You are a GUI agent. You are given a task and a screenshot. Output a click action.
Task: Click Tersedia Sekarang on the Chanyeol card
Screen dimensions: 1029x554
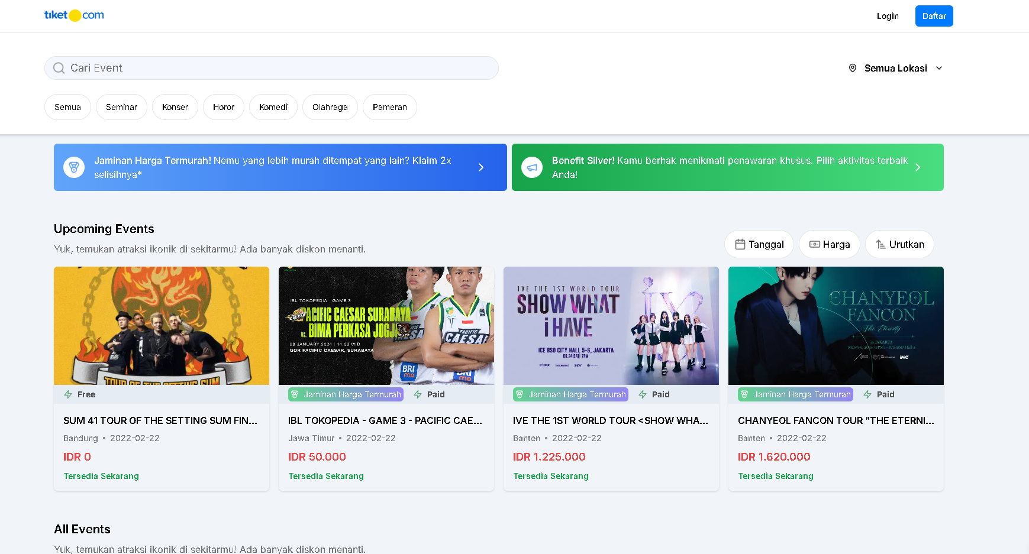776,476
